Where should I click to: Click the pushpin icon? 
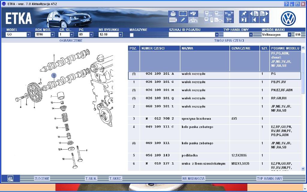[x=244, y=14]
